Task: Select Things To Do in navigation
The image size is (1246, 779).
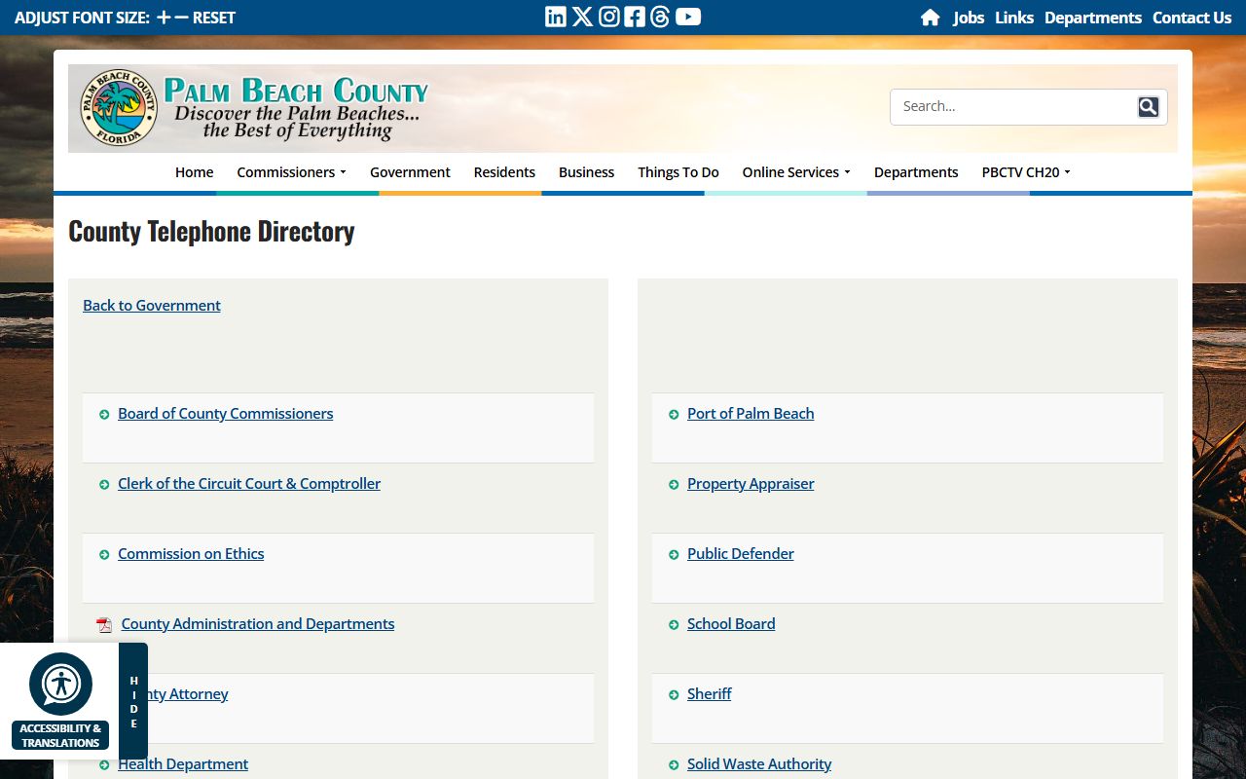Action: coord(678,172)
